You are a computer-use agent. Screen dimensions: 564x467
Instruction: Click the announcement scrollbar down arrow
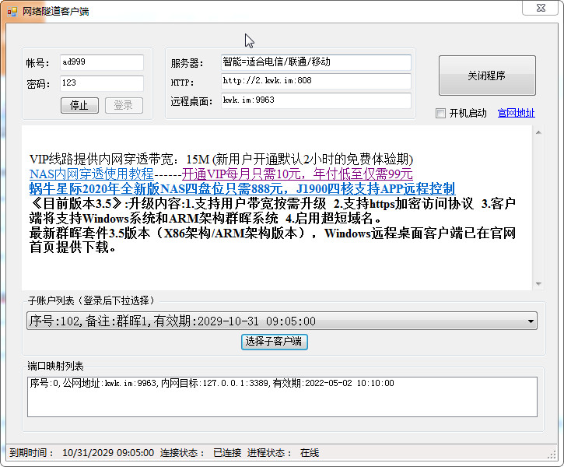[538, 283]
